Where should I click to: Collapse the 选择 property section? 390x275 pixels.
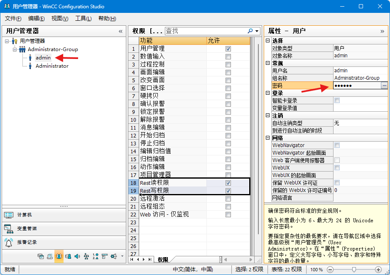[267, 41]
